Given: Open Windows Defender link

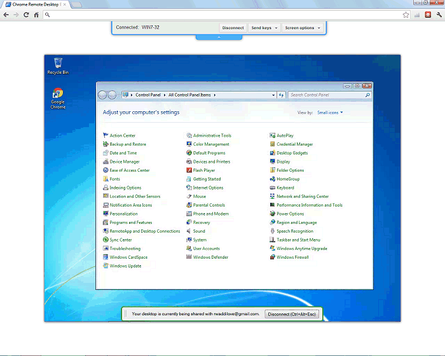Looking at the screenshot, I should pyautogui.click(x=210, y=257).
